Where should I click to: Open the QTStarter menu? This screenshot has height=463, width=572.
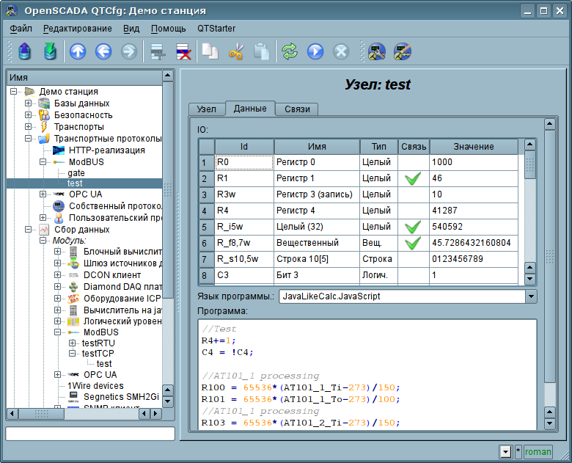point(216,29)
